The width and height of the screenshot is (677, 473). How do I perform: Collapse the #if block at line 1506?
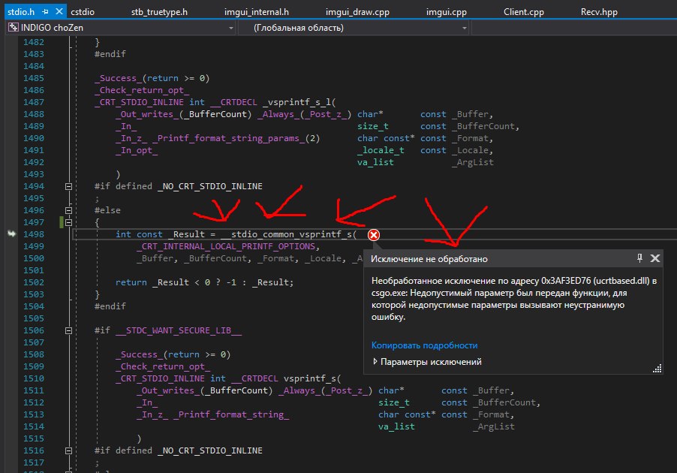coord(69,330)
